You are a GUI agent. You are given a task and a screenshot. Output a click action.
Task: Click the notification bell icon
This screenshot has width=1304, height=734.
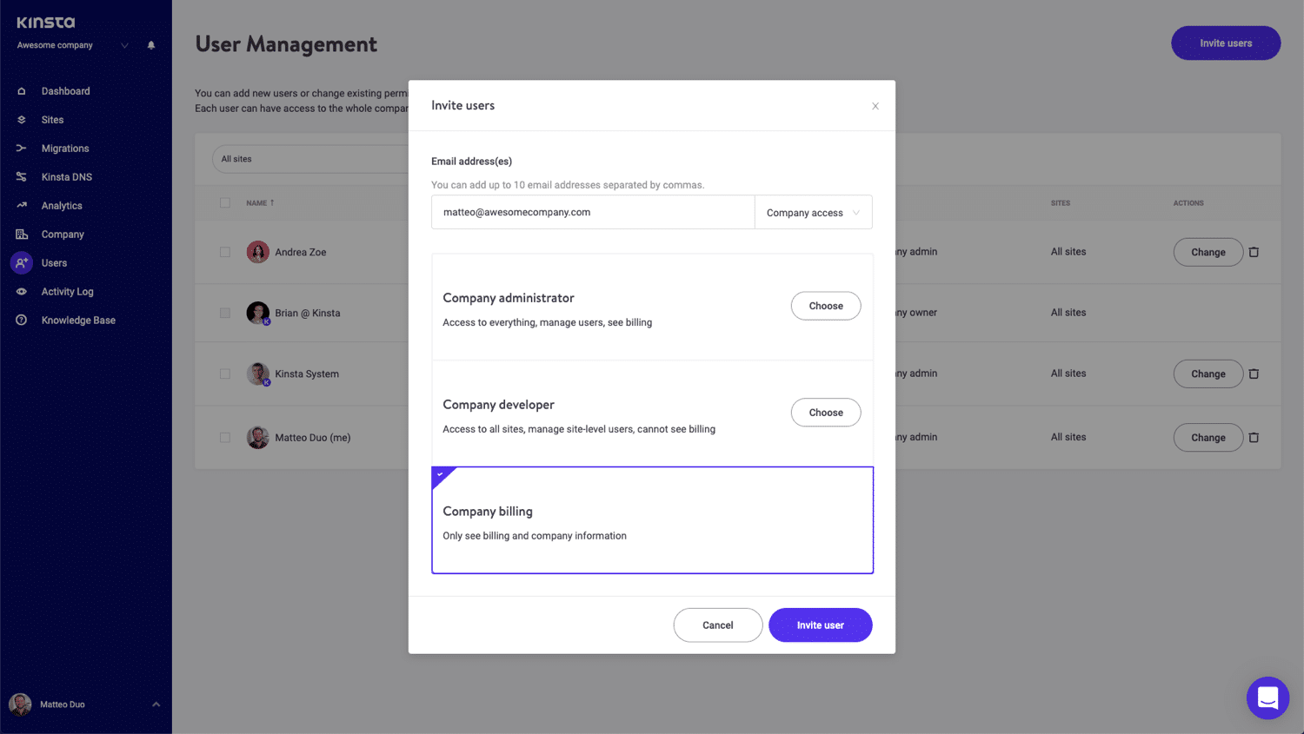point(151,45)
